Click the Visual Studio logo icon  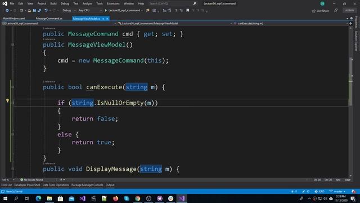(4, 3)
